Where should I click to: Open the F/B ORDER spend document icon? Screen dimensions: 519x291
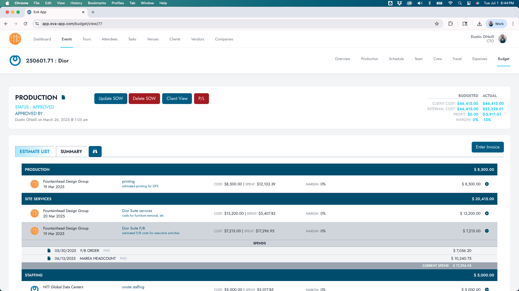click(49, 251)
